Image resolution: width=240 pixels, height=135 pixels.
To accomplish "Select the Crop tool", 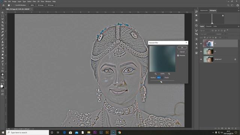I will pos(3,25).
